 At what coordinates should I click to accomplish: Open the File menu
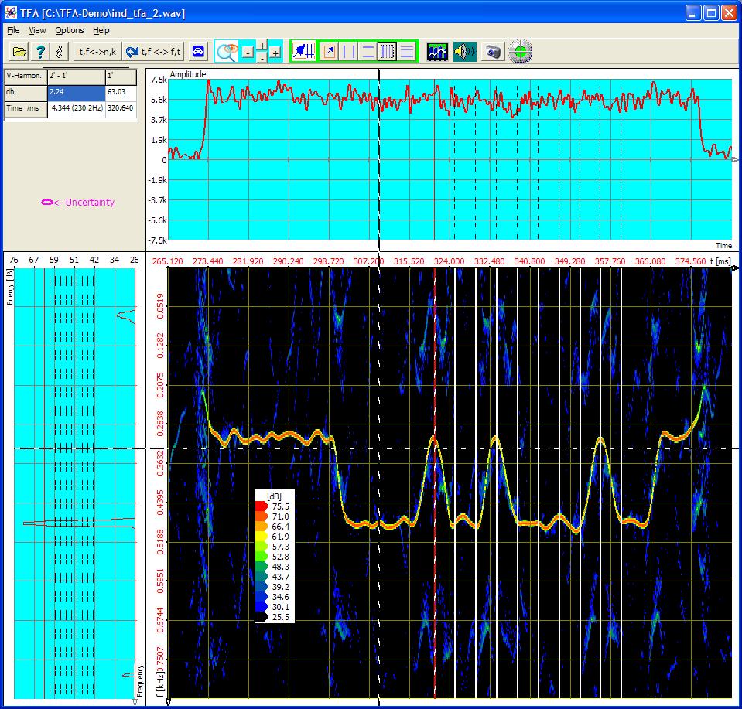(13, 30)
